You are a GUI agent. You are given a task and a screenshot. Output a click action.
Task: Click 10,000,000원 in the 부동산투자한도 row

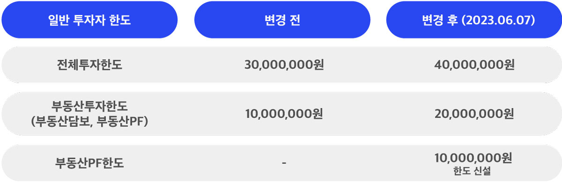pos(284,113)
